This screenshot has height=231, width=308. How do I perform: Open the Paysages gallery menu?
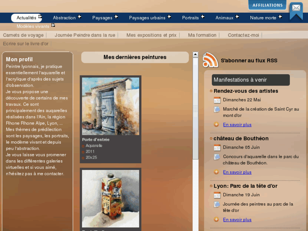pos(103,18)
